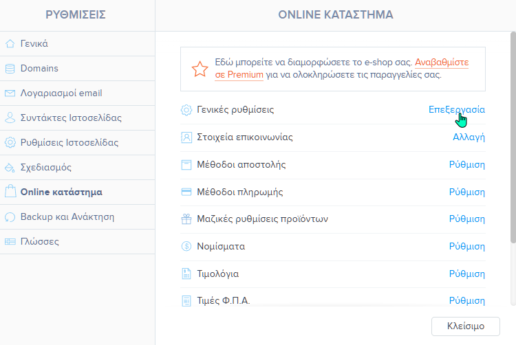516x345 pixels.
Task: Open Σχεδιασμός in the settings sidebar
Action: point(46,168)
